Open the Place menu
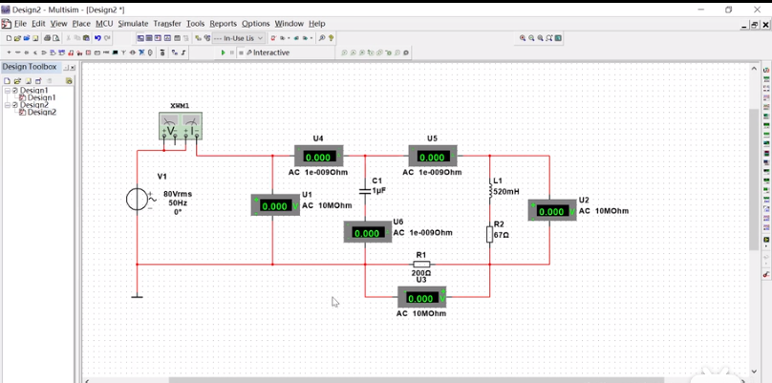 pyautogui.click(x=81, y=23)
